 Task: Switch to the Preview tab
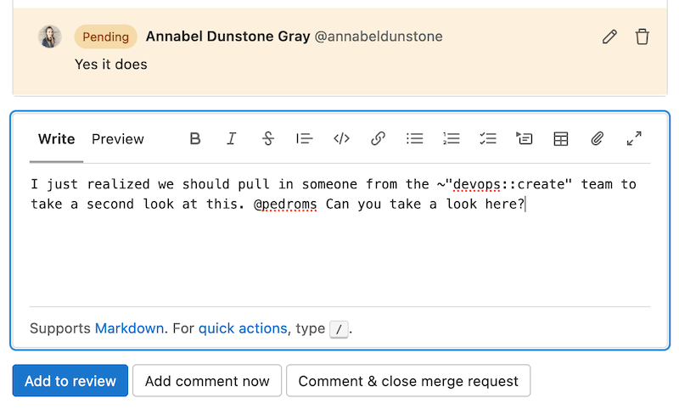click(118, 139)
